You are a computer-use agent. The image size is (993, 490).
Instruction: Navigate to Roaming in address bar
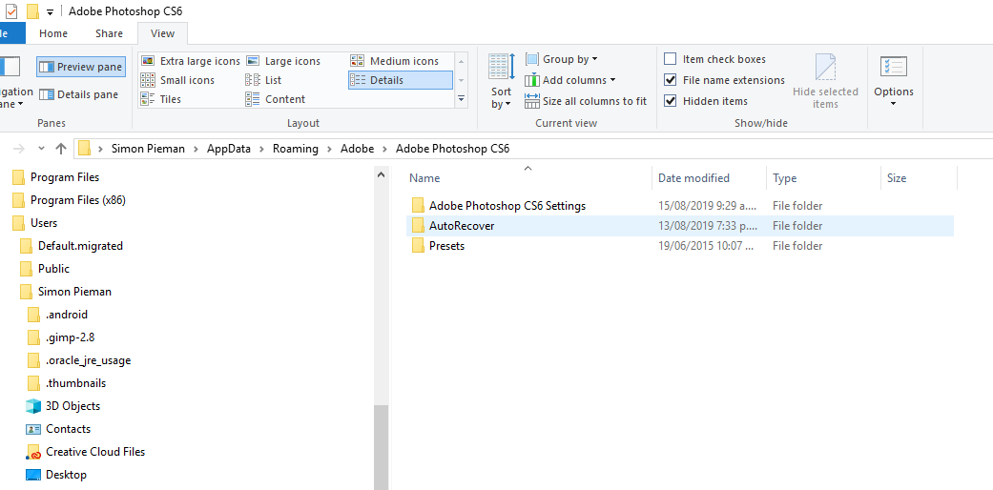coord(295,149)
